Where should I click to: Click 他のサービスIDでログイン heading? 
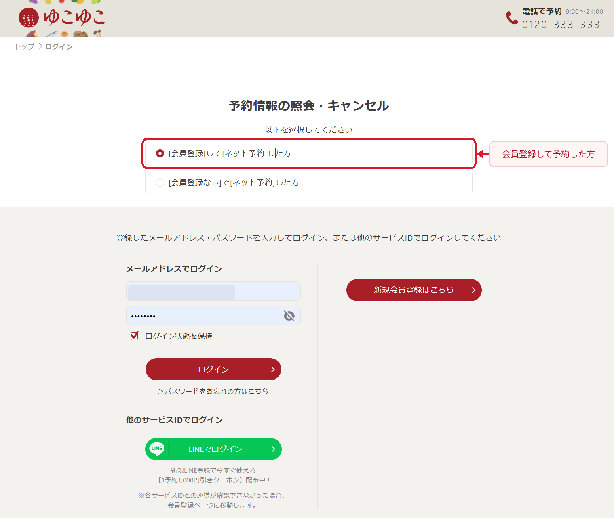point(175,420)
